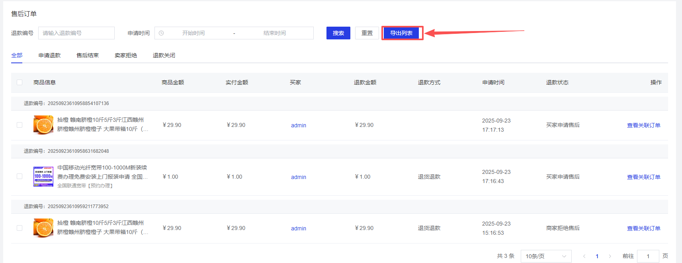
Task: Click the 搜索 search button
Action: tap(338, 33)
